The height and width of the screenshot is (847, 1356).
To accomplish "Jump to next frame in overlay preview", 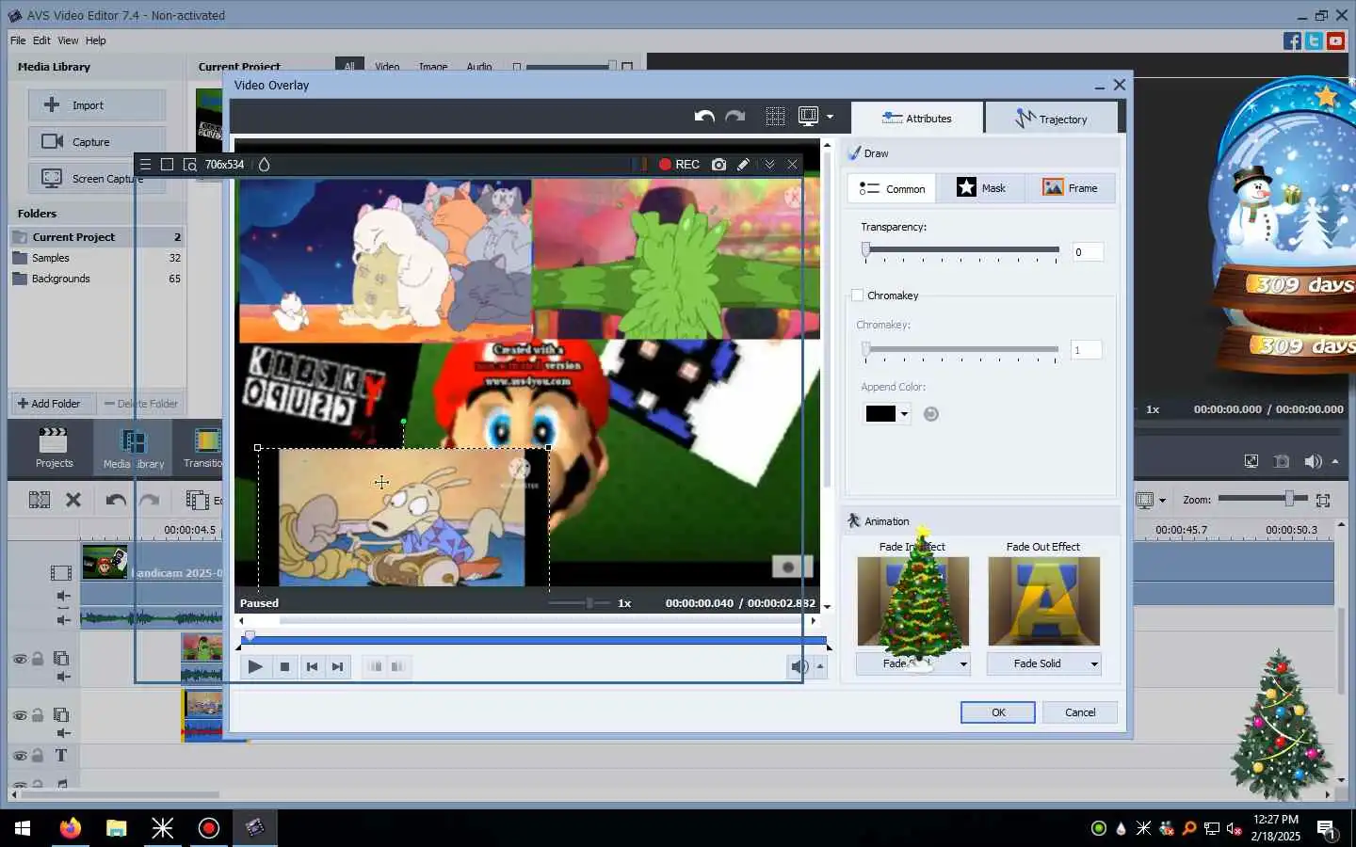I will [338, 666].
